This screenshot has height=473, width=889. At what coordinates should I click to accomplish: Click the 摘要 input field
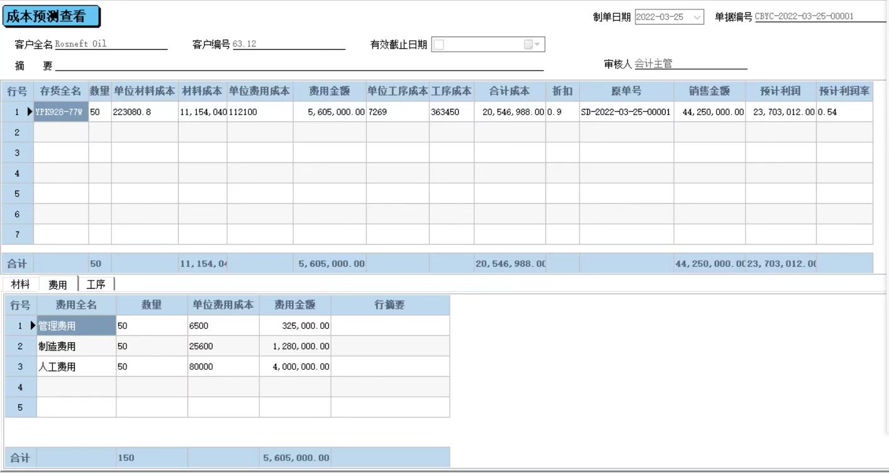click(299, 66)
